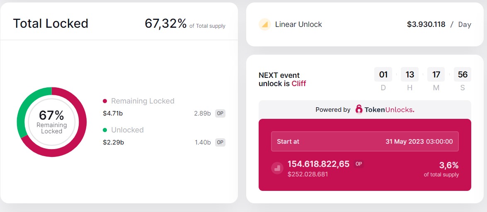The image size is (487, 212).
Task: Click the red dot beside Remaining Locked
Action: pos(105,101)
